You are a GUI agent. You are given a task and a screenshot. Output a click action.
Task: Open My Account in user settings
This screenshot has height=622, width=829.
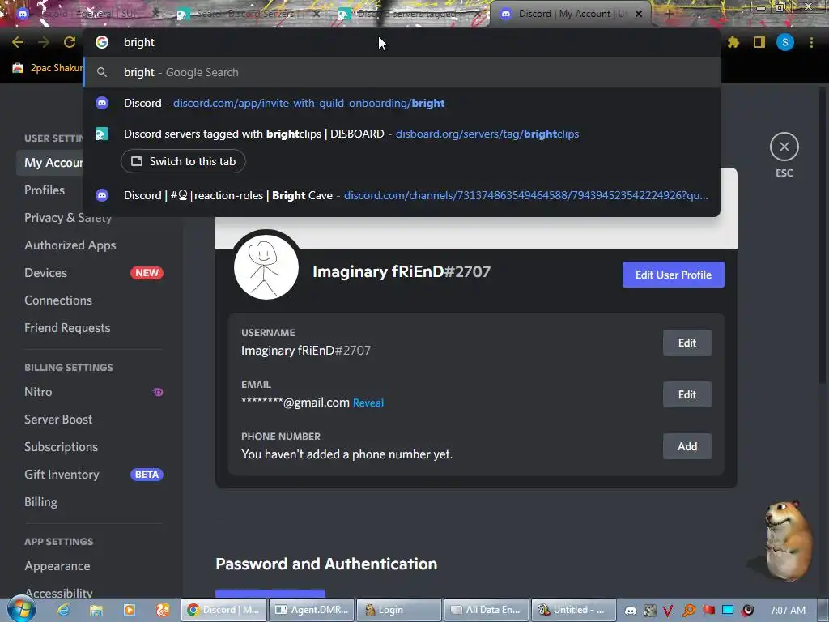(x=53, y=162)
